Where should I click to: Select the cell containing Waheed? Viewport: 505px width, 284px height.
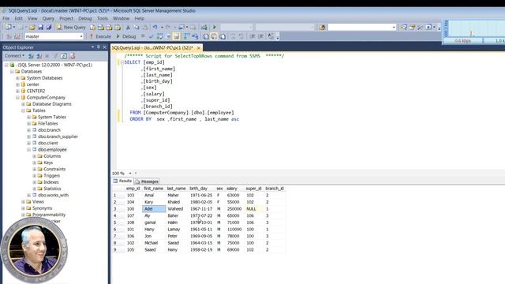177,209
